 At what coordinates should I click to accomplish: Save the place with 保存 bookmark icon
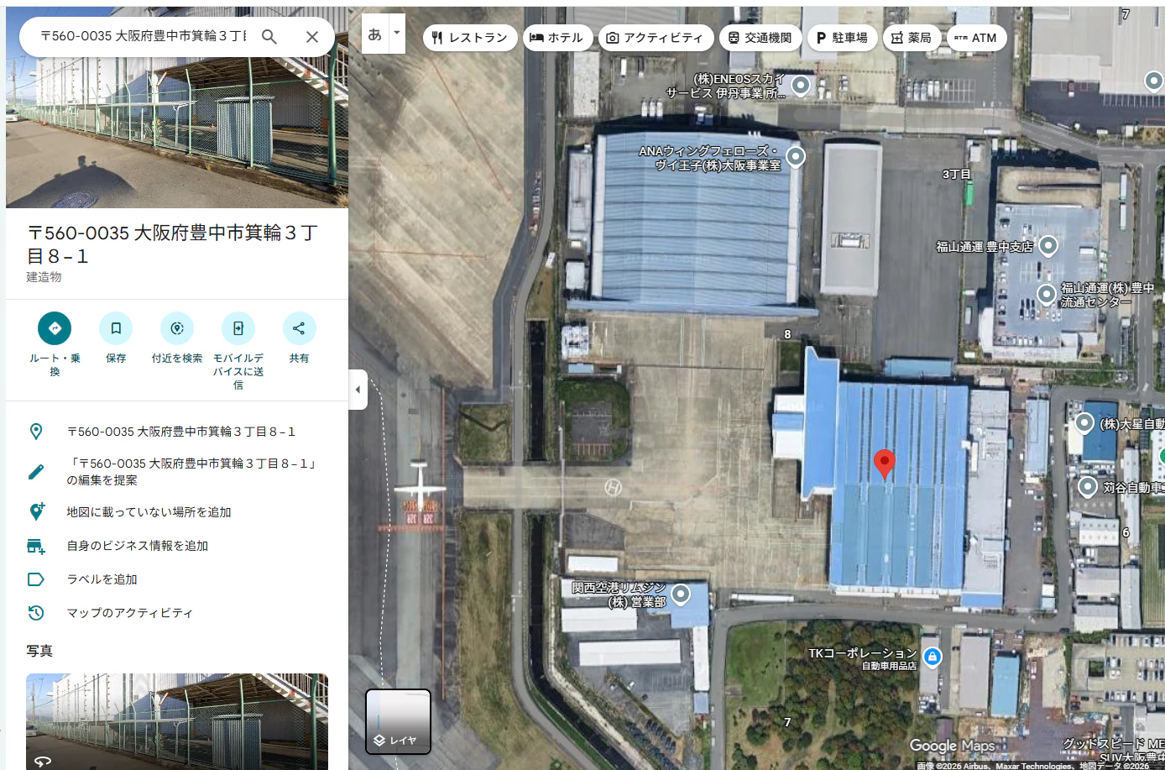[116, 328]
